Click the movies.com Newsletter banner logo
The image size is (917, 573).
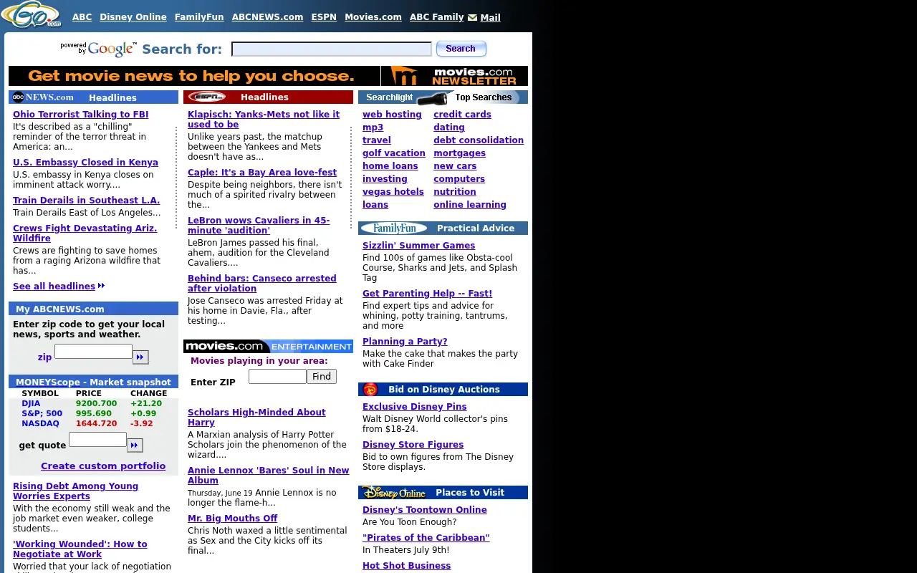pos(454,76)
